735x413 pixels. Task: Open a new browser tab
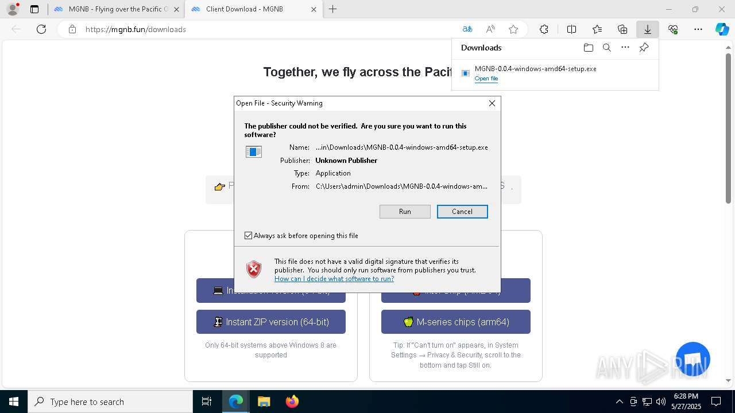click(333, 9)
